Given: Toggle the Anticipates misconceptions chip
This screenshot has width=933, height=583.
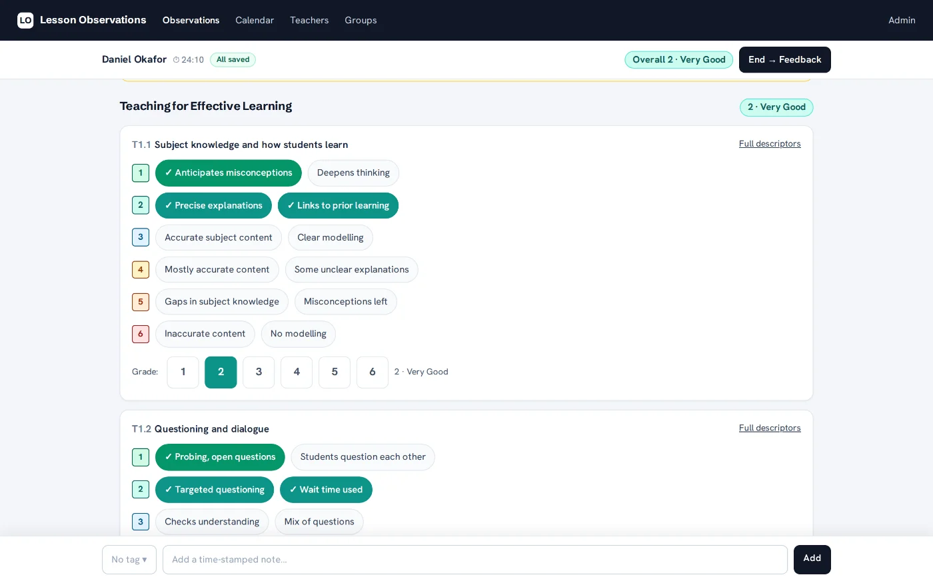Looking at the screenshot, I should [229, 173].
